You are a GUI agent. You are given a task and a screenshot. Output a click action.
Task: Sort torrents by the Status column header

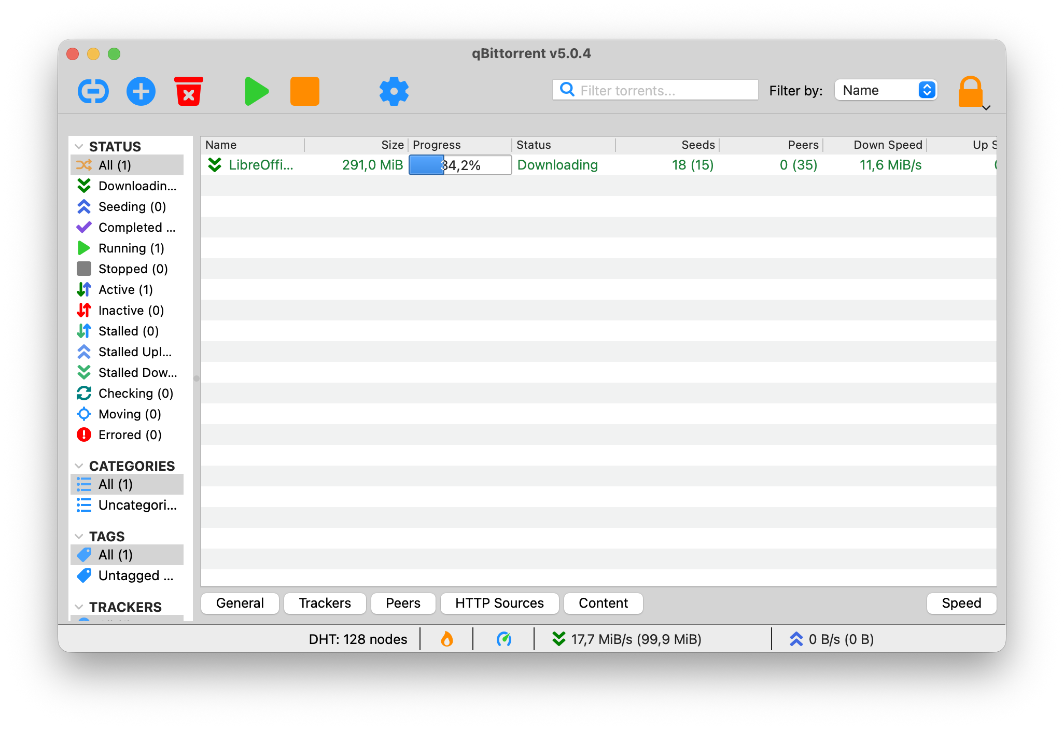564,145
